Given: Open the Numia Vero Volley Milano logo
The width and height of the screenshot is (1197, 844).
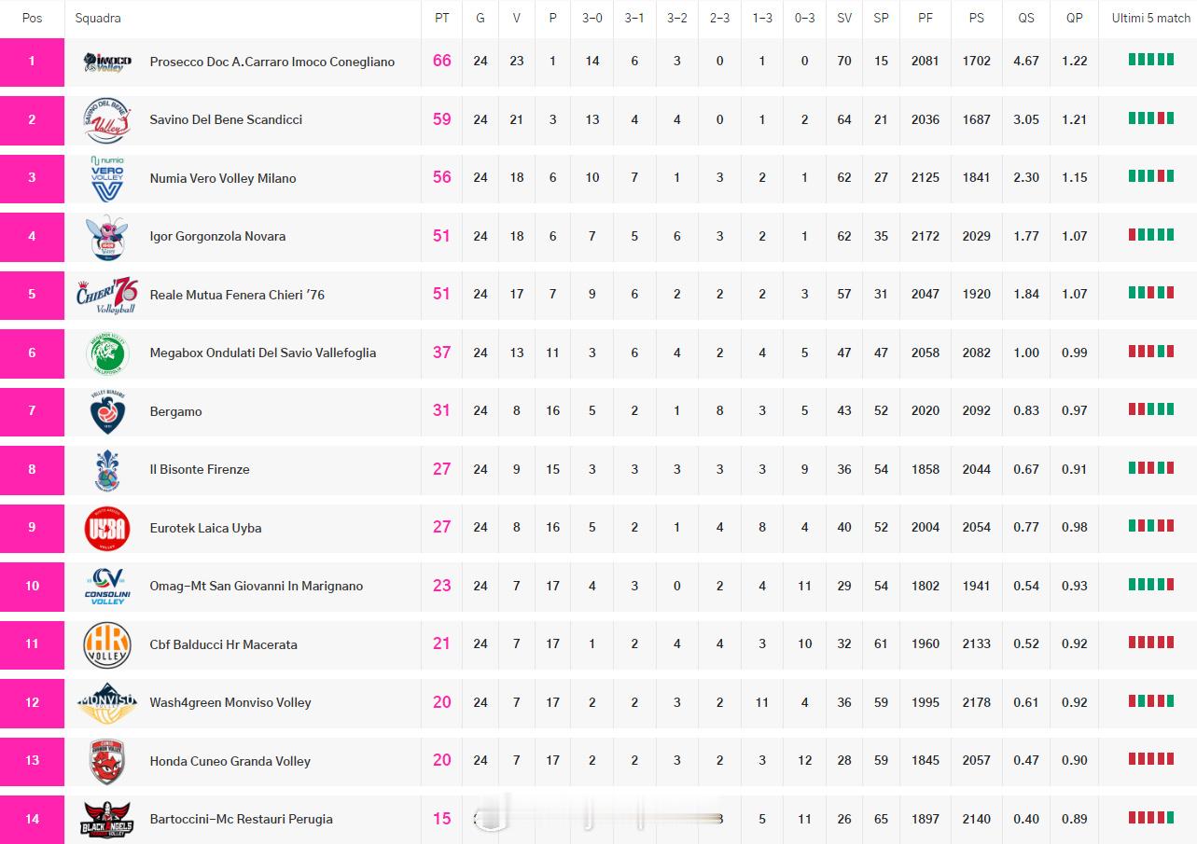Looking at the screenshot, I should [x=107, y=178].
